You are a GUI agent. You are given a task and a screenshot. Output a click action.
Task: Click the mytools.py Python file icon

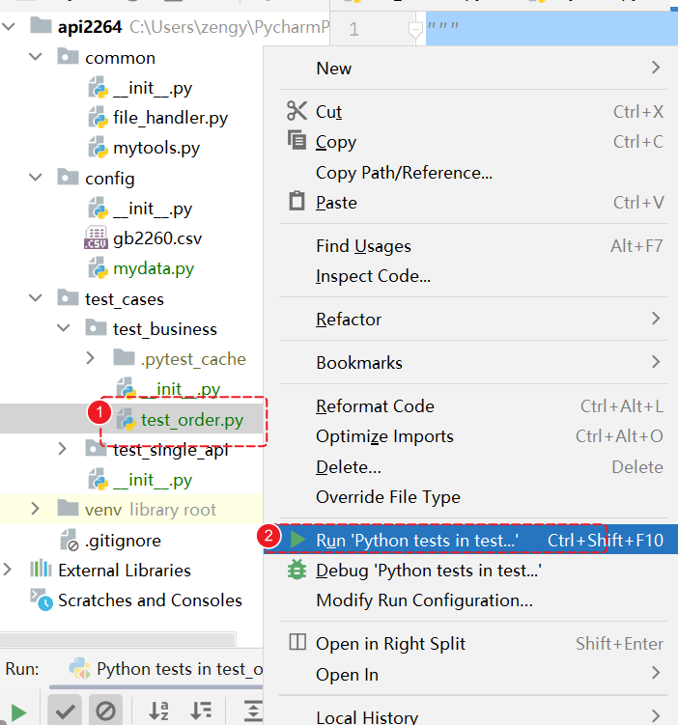(x=99, y=147)
